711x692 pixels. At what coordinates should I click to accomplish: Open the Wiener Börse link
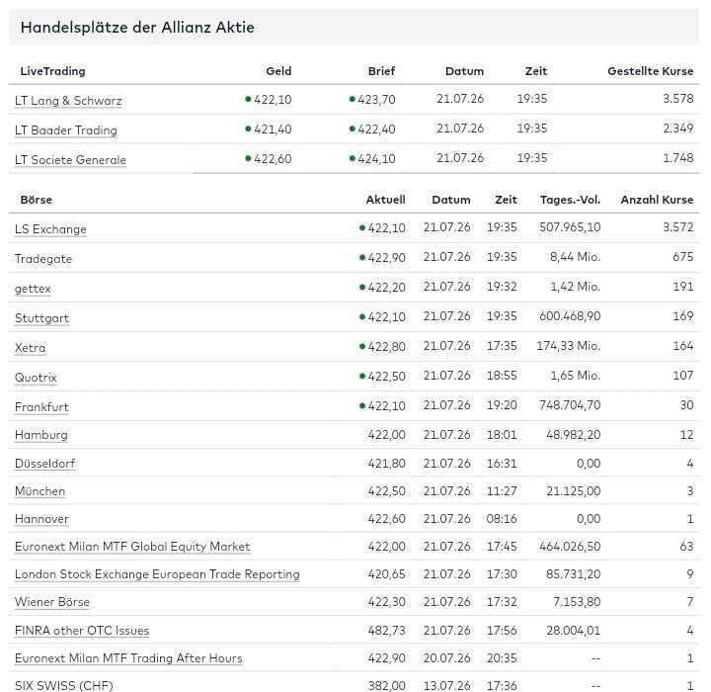point(52,602)
